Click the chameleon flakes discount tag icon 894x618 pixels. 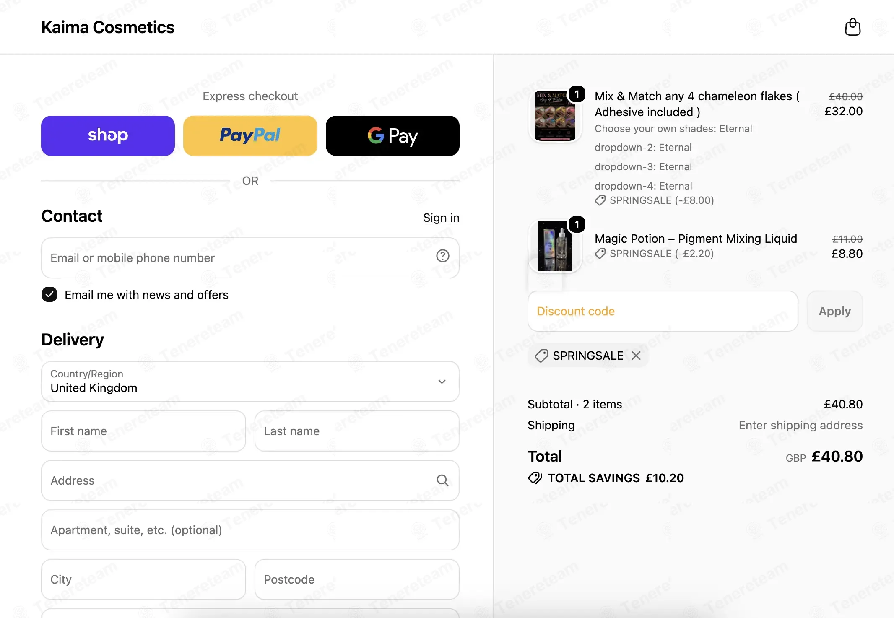(600, 200)
